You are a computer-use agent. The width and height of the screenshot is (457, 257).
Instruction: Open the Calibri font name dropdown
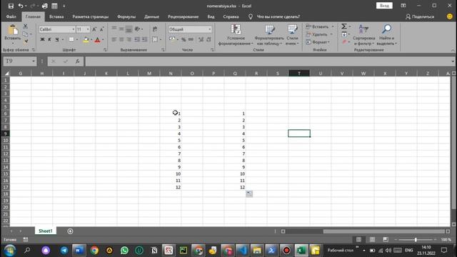click(x=73, y=29)
